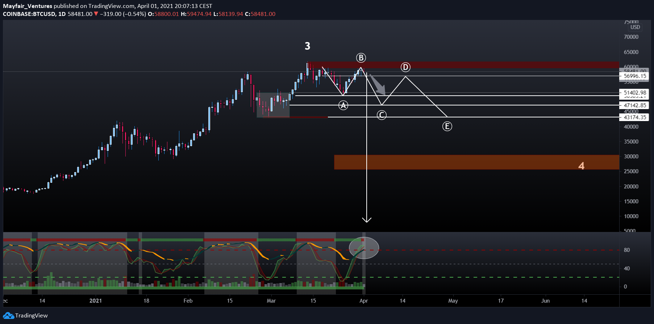Click the 2021 date label on the time axis
Screen dimensions: 654x324
[96, 301]
